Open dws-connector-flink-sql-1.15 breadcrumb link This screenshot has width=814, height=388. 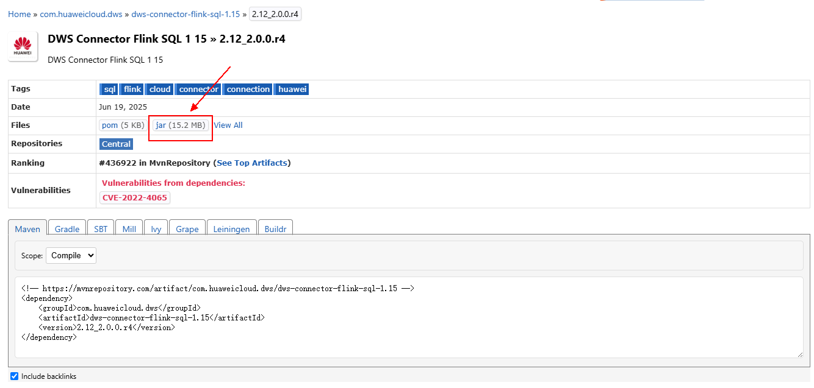click(x=185, y=14)
